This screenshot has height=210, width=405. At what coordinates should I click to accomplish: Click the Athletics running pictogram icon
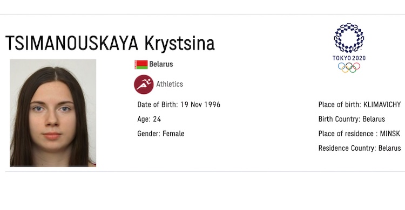pyautogui.click(x=144, y=85)
